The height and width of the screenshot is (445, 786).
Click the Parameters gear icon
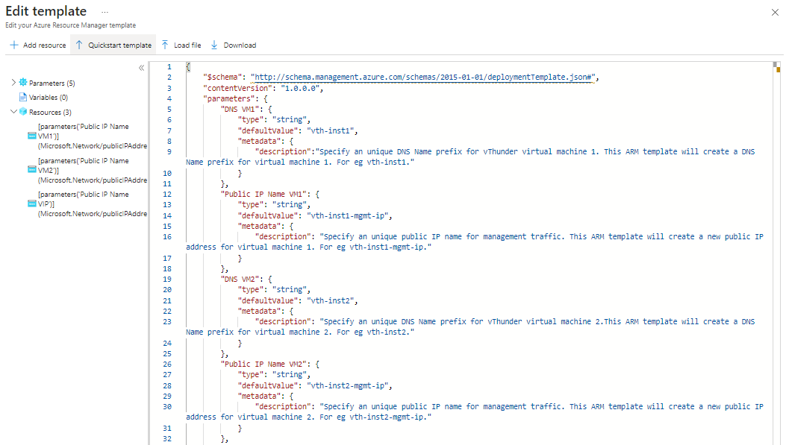[x=23, y=83]
